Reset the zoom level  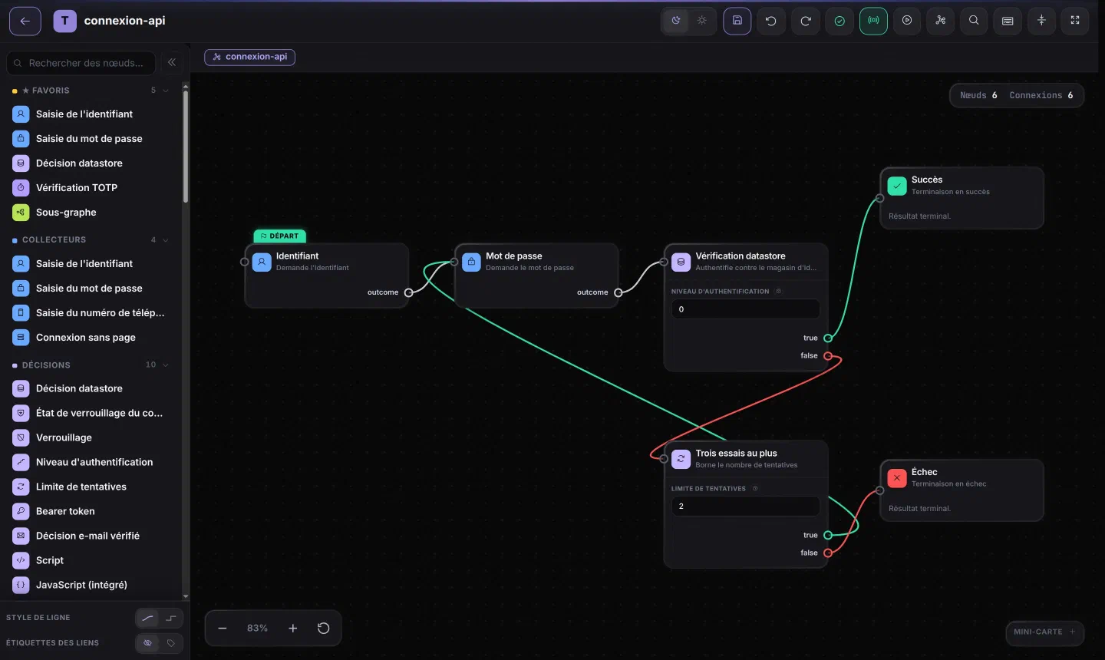click(324, 628)
